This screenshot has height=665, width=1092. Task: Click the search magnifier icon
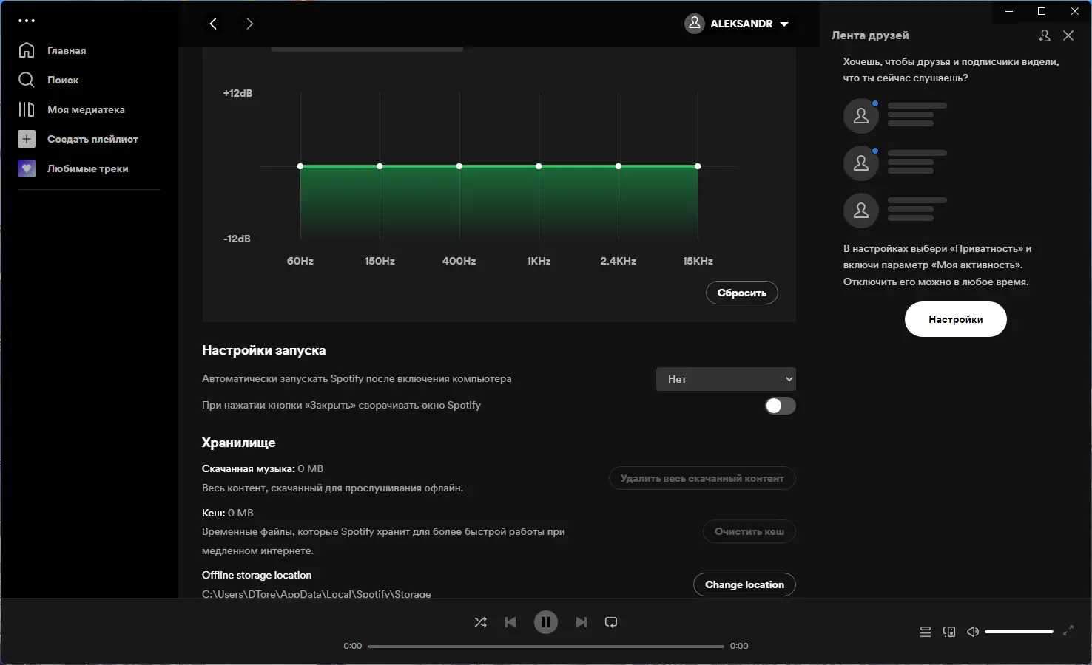[27, 80]
